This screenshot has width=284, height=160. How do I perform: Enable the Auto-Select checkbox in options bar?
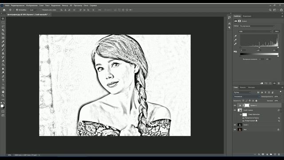point(17,10)
